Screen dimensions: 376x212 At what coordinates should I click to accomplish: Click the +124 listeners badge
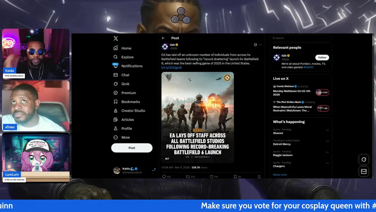322,92
